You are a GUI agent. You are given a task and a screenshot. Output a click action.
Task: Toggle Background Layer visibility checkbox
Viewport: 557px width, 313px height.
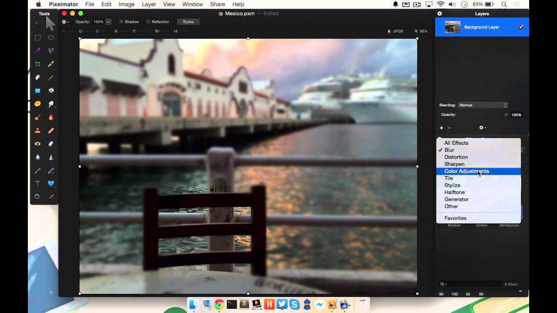pyautogui.click(x=521, y=27)
